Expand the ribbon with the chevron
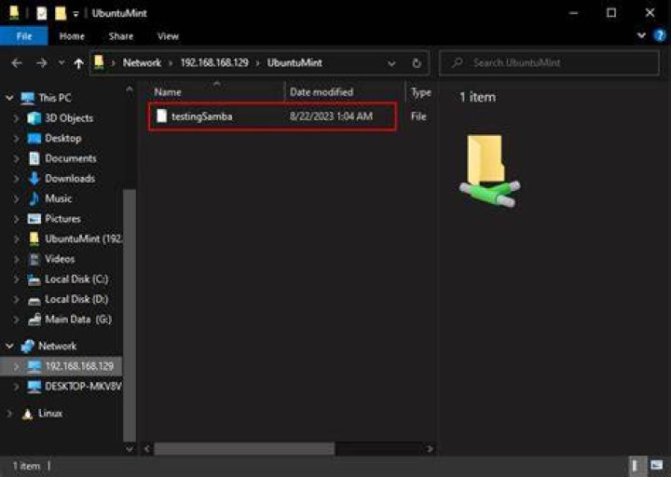 pos(641,35)
